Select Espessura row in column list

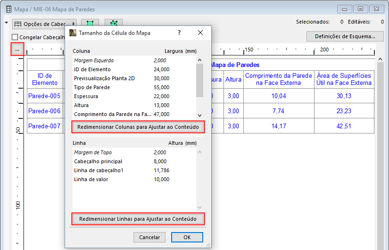134,96
